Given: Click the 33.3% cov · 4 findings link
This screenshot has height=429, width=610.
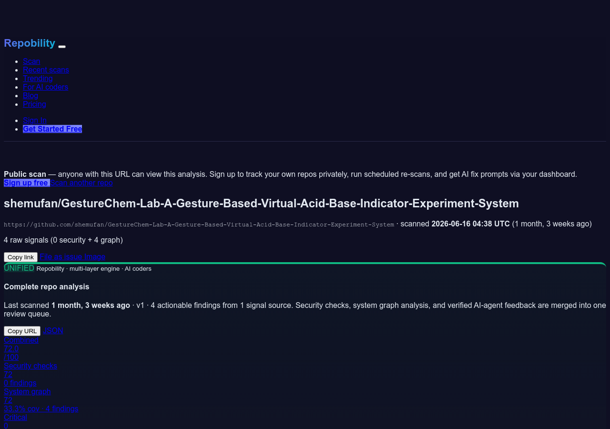Looking at the screenshot, I should coord(41,409).
